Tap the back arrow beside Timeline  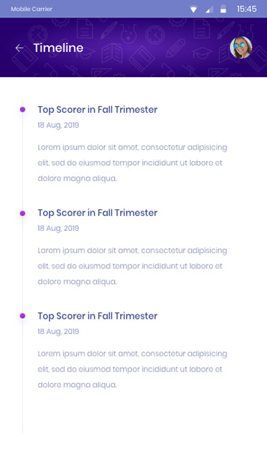(x=19, y=48)
